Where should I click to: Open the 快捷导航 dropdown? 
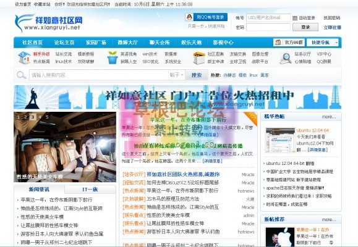pos(322,43)
